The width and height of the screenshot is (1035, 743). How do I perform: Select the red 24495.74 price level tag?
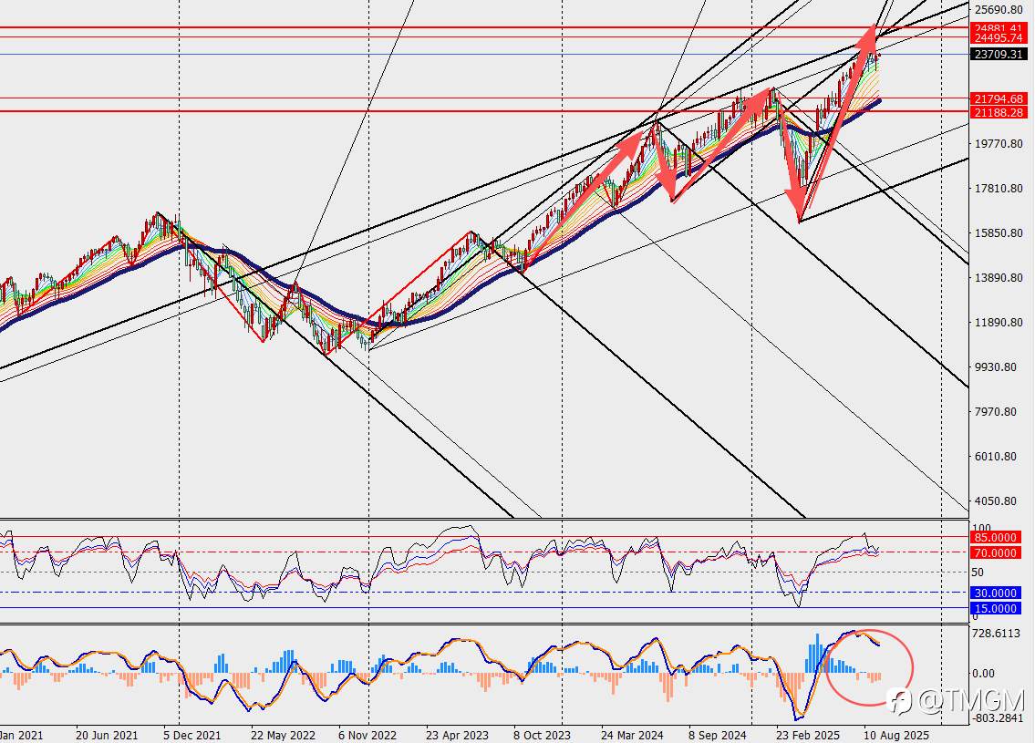(999, 38)
